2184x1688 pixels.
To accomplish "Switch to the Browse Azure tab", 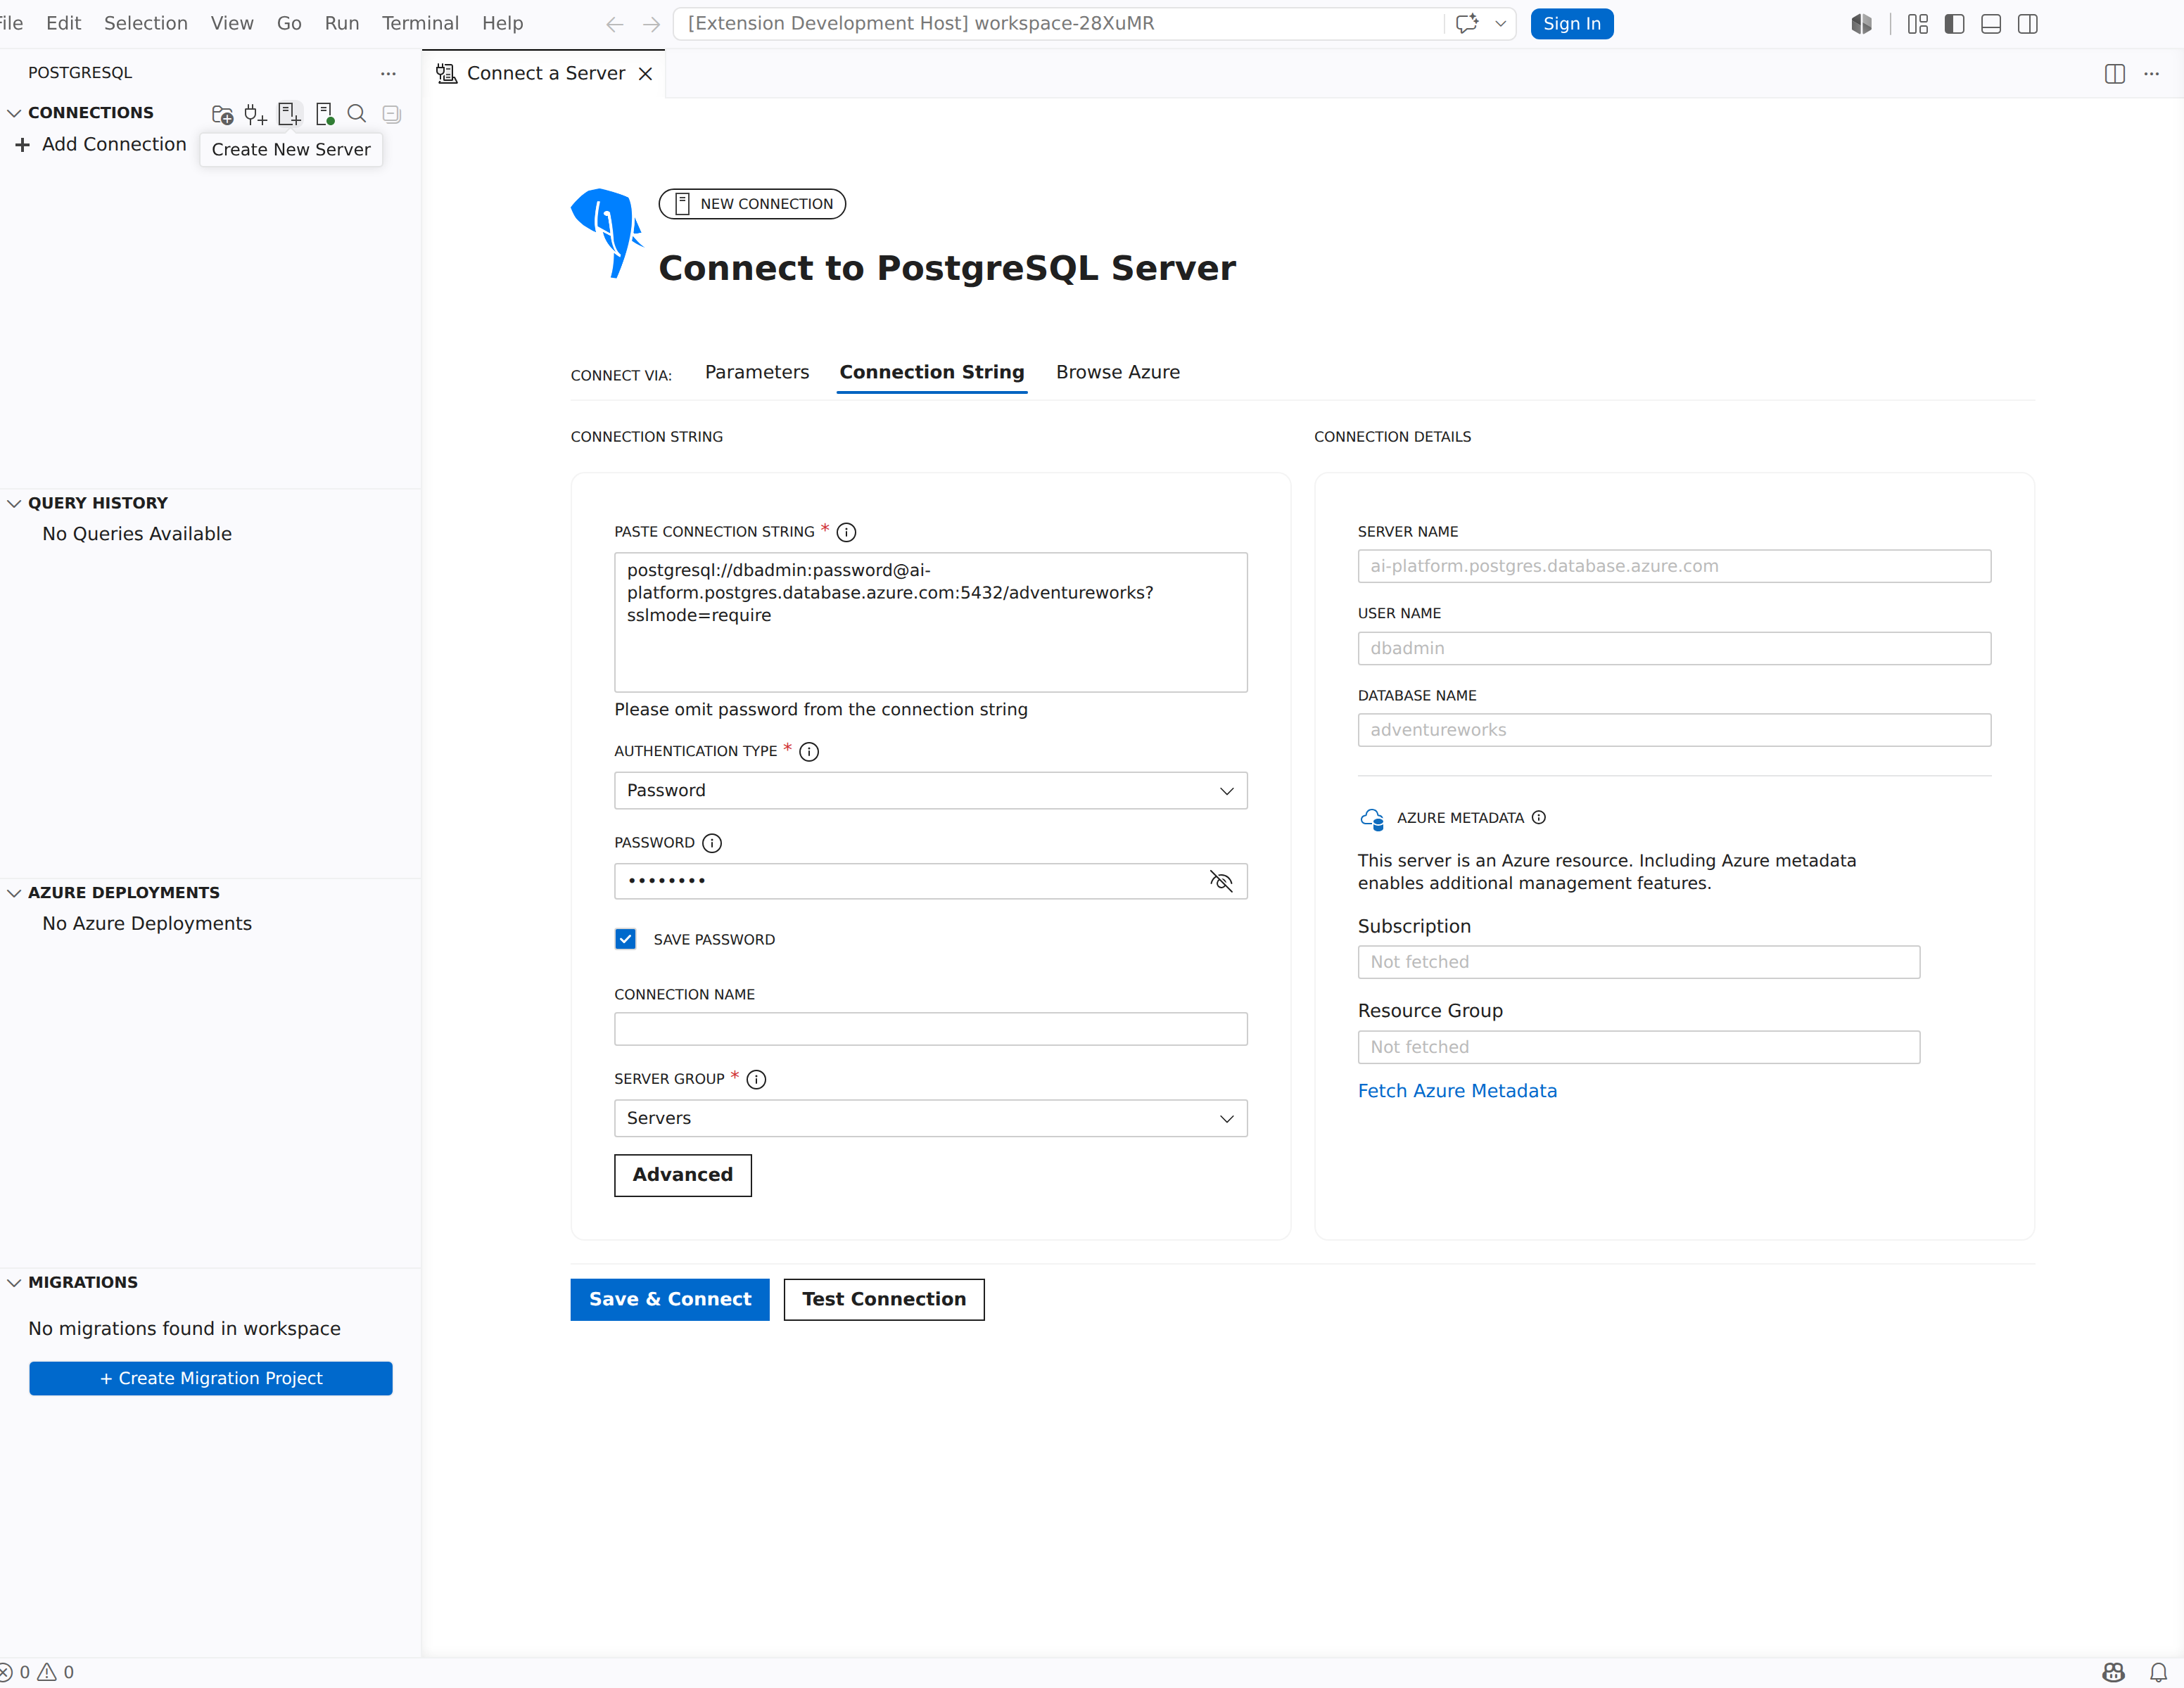I will click(x=1118, y=373).
